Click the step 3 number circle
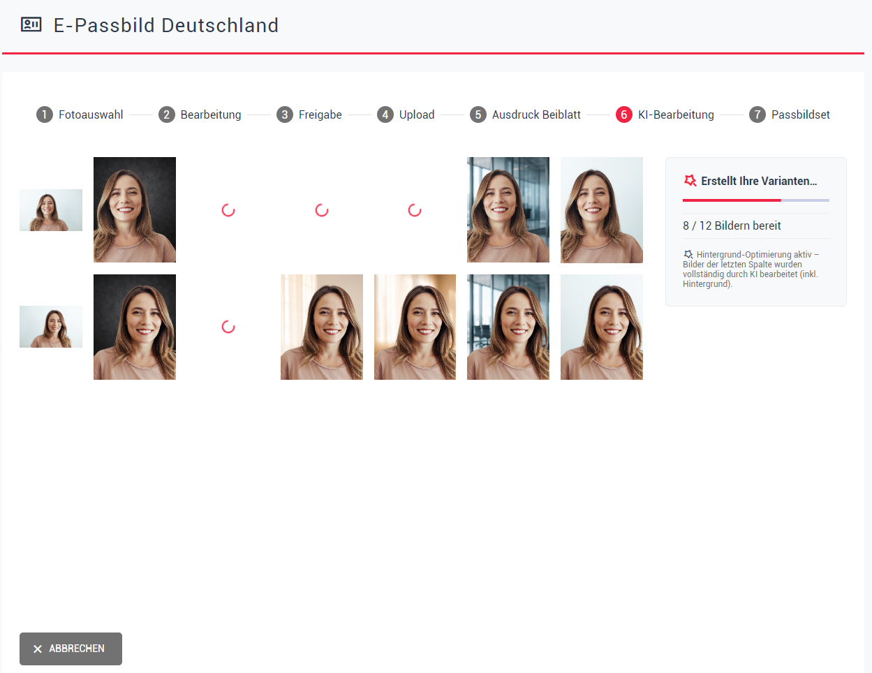Screen dimensions: 872x673 pyautogui.click(x=285, y=114)
